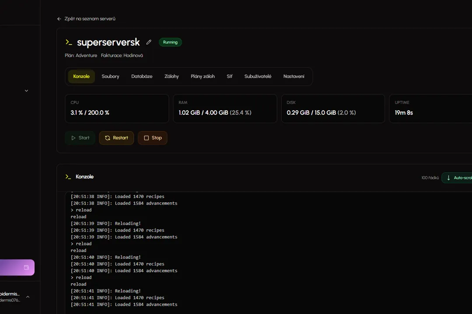472x314 pixels.
Task: Open the Síť tab
Action: 229,76
